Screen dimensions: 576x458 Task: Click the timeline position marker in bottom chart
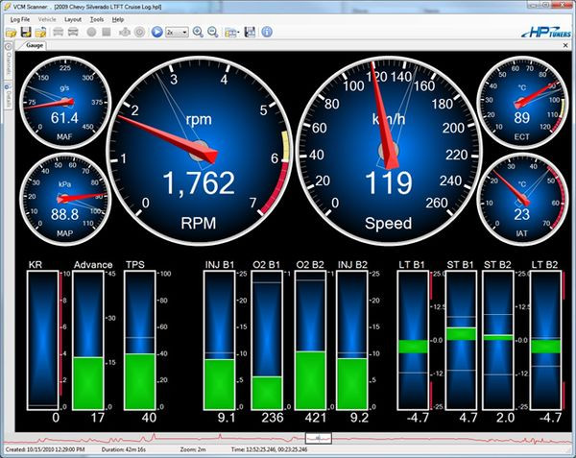pos(317,437)
